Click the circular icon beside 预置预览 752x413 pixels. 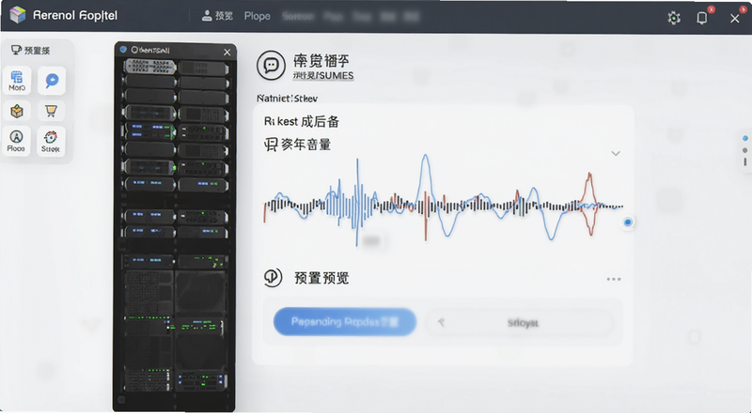click(273, 278)
